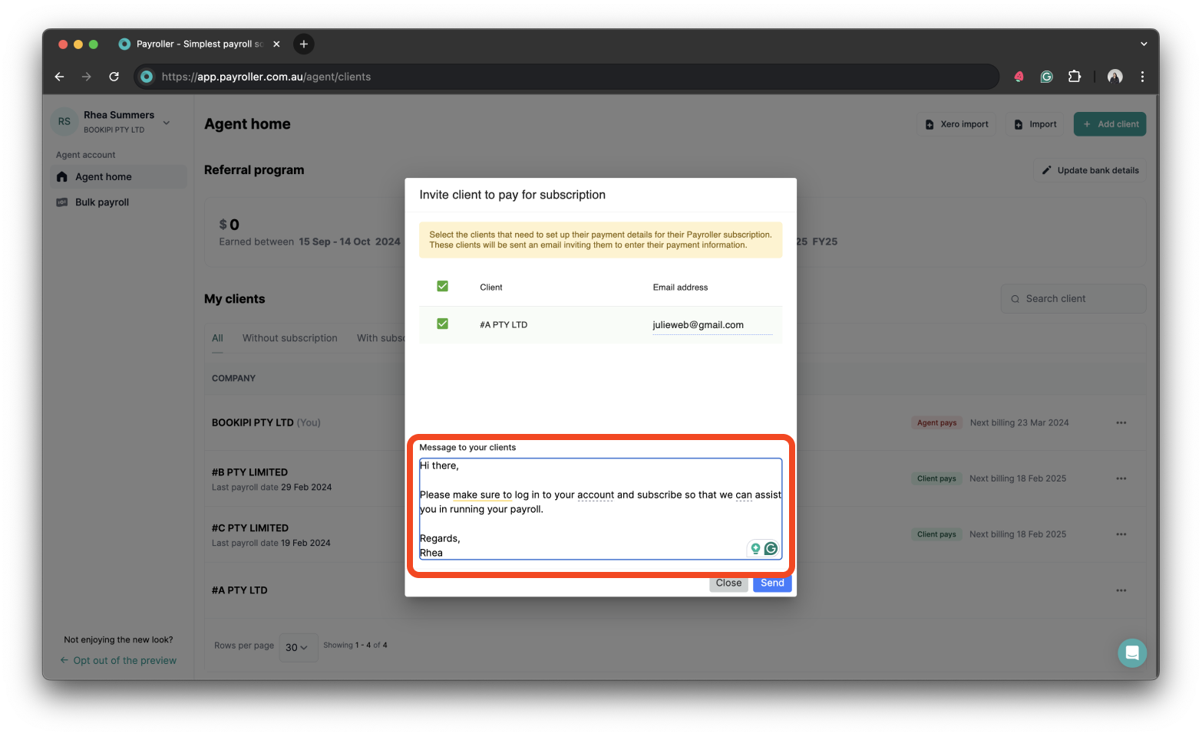Click the green lightbulb suggestion icon in message box
Screen dimensions: 1202x736
755,548
